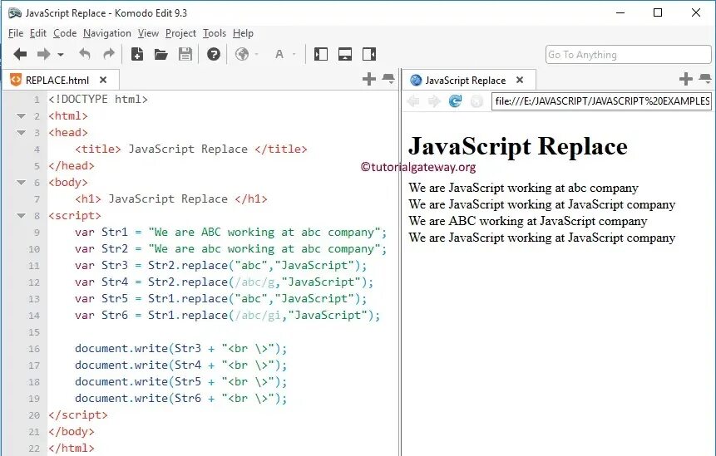
Task: Reload the preview page
Action: [455, 101]
